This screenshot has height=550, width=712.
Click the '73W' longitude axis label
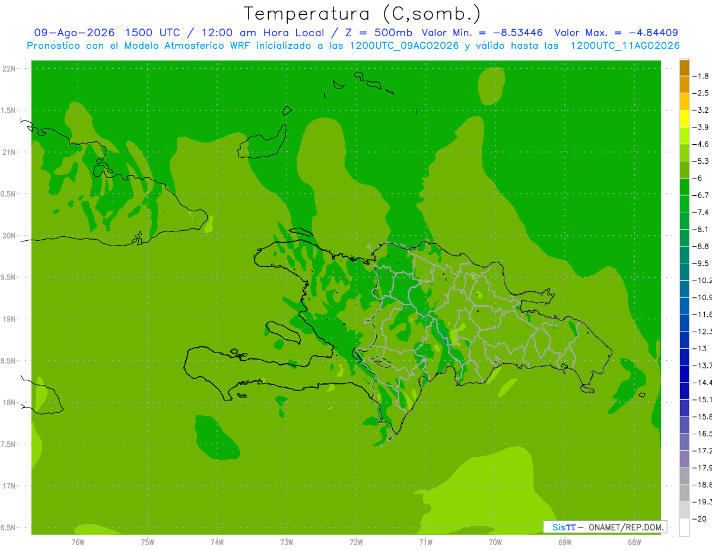point(287,542)
